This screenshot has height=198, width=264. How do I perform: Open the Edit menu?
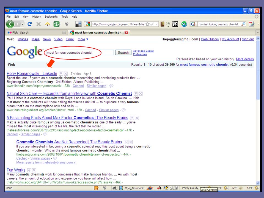(17, 17)
